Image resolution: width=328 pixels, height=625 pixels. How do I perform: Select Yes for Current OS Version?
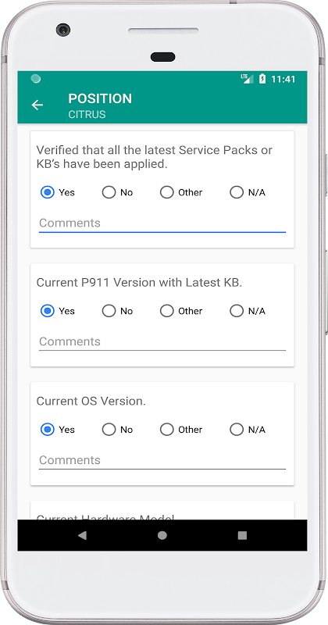click(x=57, y=429)
